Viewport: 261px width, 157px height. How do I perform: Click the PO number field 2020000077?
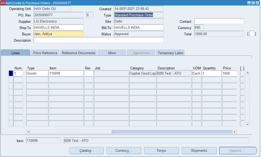(58, 15)
